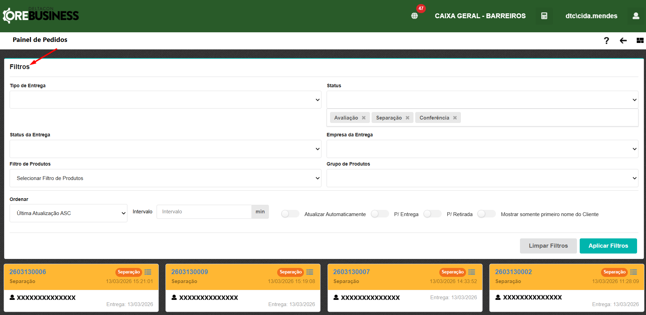Viewport: 646px width, 315px height.
Task: Remove the Avaliação status tag
Action: pyautogui.click(x=364, y=118)
